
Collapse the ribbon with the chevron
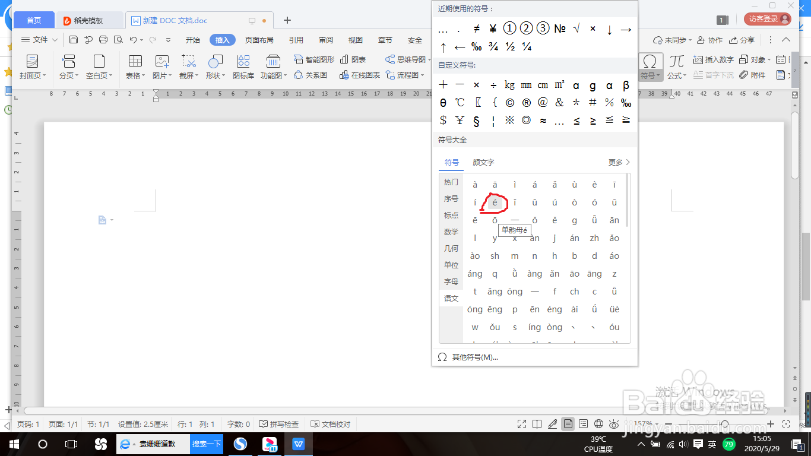[786, 40]
